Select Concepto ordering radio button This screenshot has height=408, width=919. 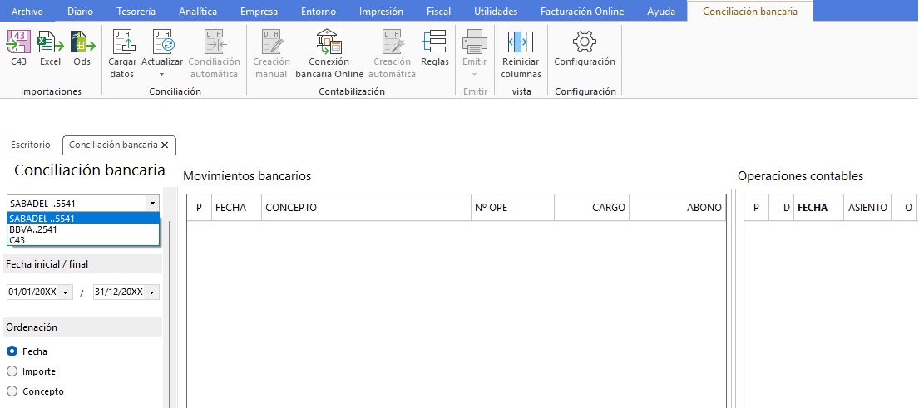[12, 391]
